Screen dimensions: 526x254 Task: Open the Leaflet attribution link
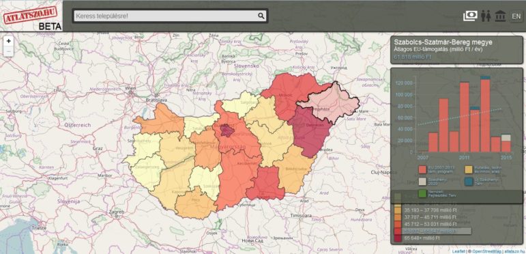458,251
